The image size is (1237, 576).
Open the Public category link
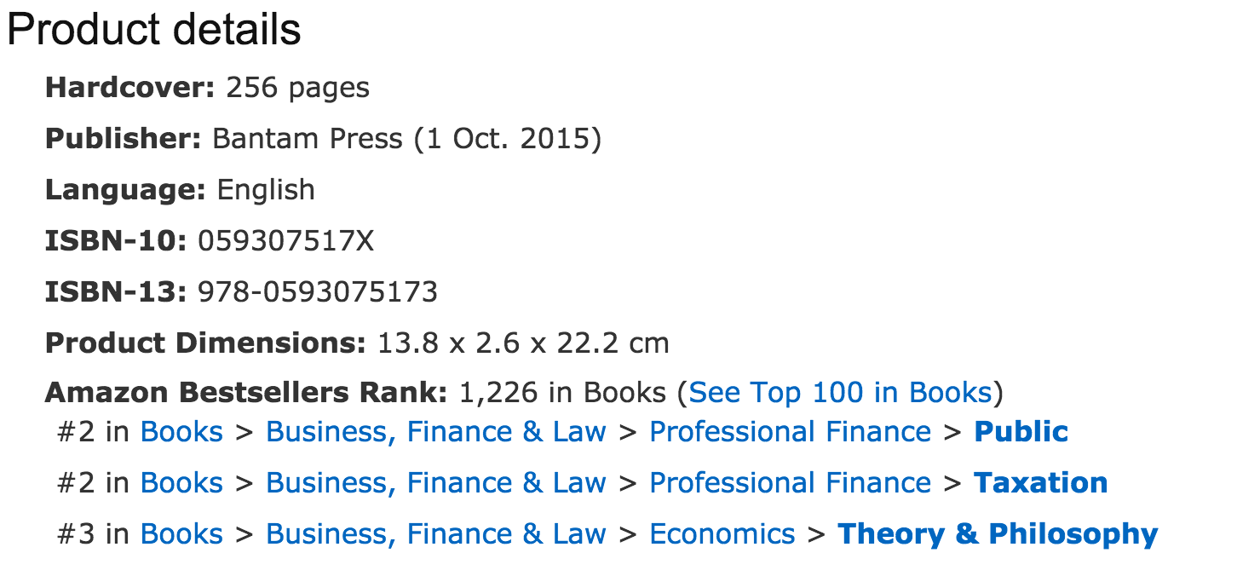pos(1021,432)
